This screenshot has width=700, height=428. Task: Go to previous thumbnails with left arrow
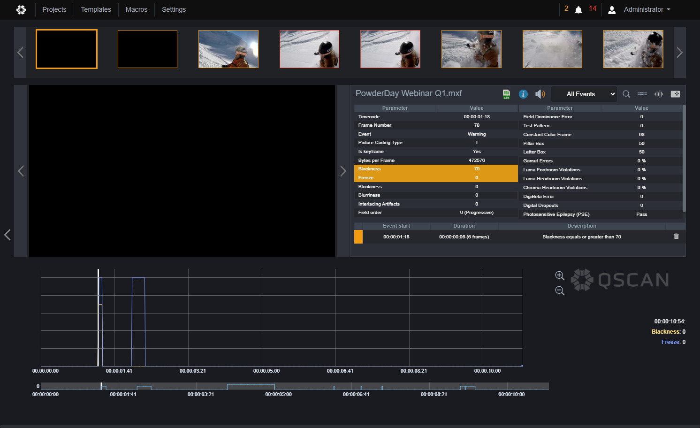pos(20,52)
